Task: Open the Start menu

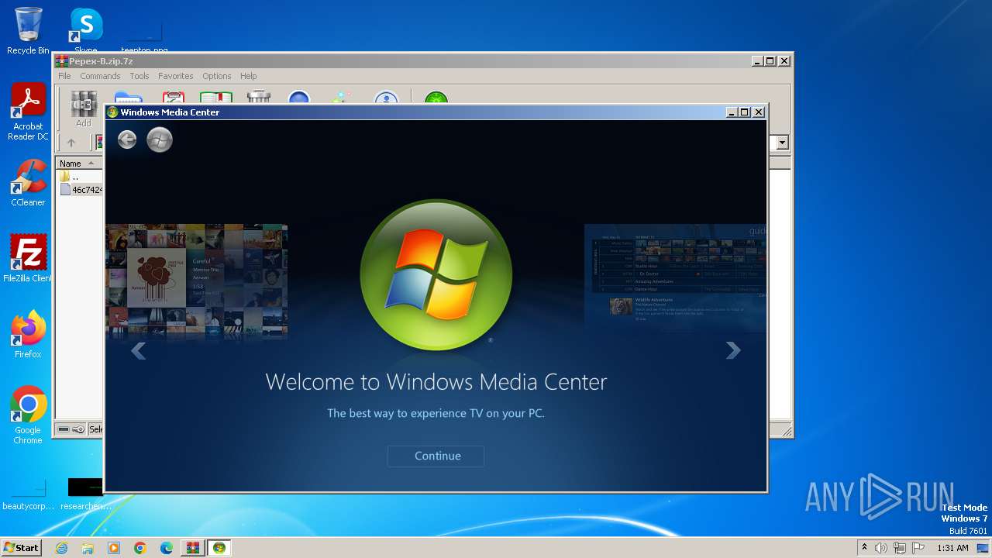Action: tap(22, 548)
